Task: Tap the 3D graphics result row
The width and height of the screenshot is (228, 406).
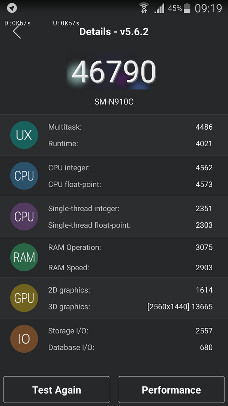Action: (130, 307)
